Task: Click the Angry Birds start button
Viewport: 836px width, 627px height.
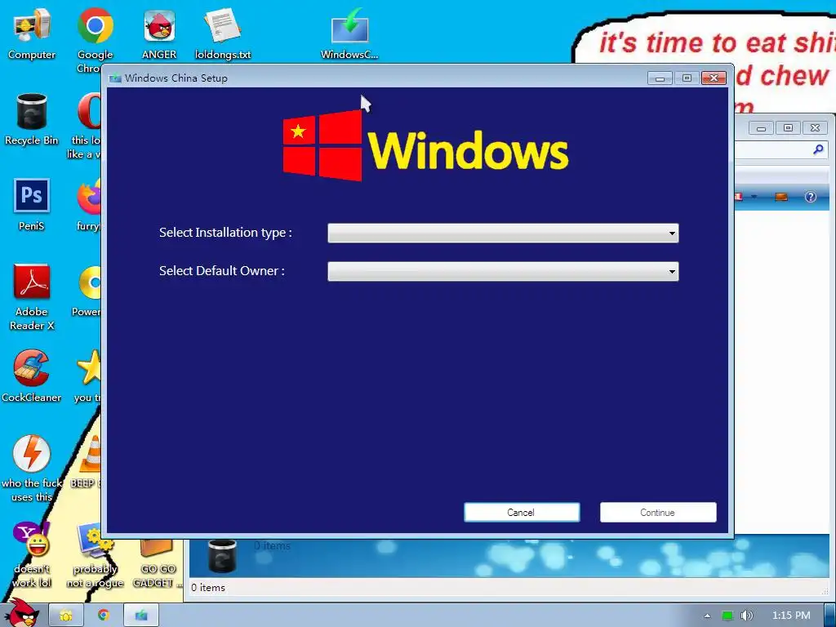Action: coord(21,613)
